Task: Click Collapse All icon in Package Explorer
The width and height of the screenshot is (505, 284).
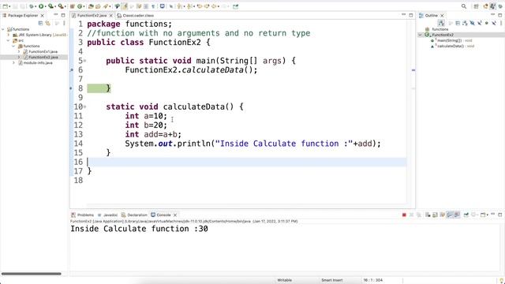Action: (40, 23)
